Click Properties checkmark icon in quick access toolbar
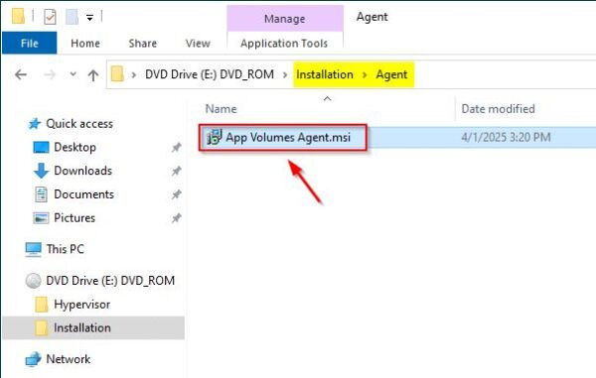 (x=50, y=17)
